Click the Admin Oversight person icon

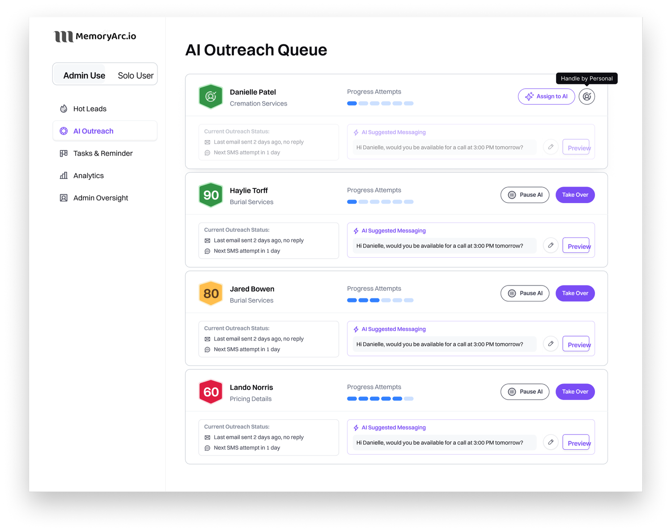(x=64, y=198)
